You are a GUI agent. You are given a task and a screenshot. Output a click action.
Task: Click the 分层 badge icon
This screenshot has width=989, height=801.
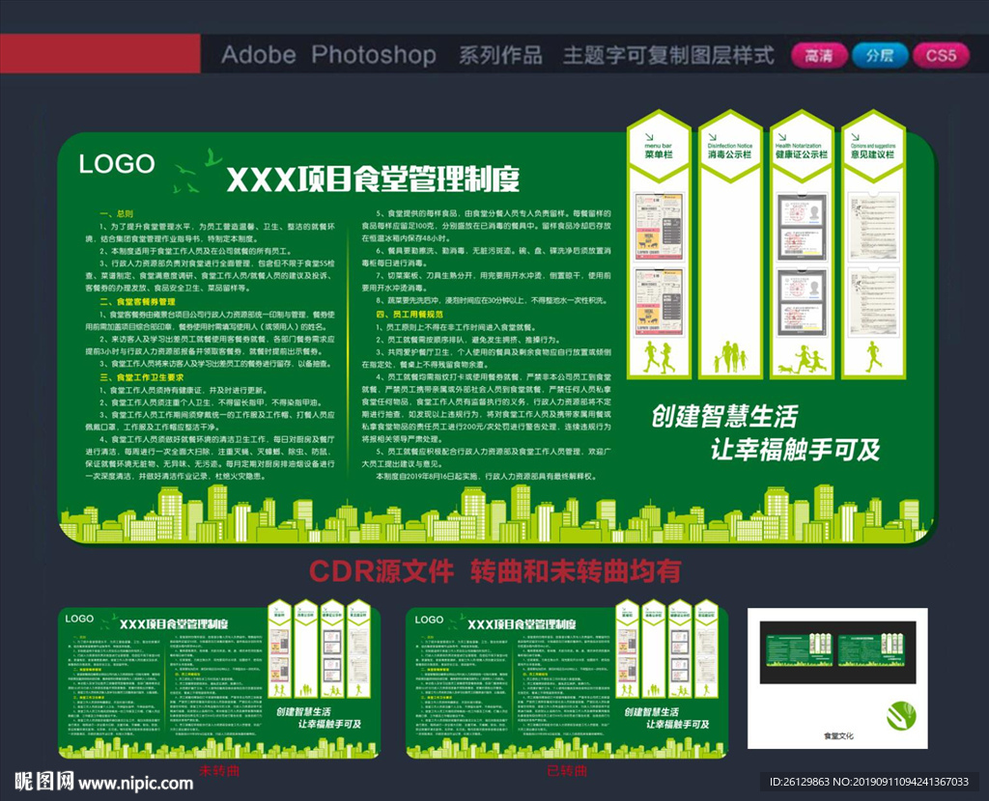click(x=880, y=55)
